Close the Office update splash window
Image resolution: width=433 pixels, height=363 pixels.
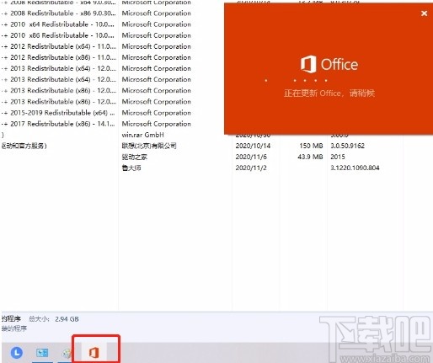(x=425, y=13)
